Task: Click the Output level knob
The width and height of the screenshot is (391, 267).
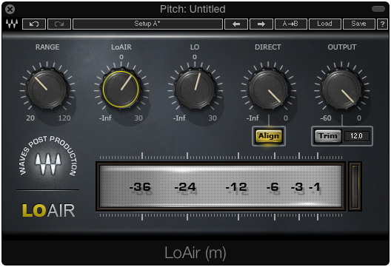Action: [x=341, y=89]
